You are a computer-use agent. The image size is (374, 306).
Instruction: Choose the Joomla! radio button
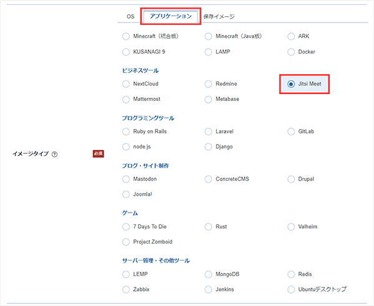point(126,194)
